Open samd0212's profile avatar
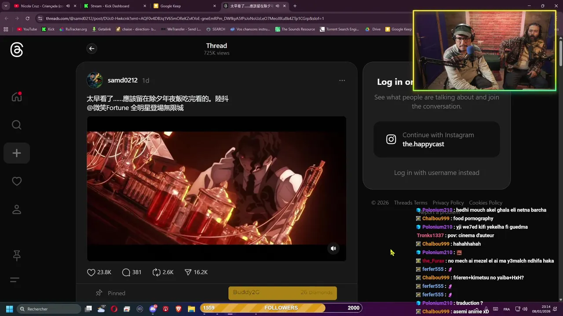 (x=95, y=80)
